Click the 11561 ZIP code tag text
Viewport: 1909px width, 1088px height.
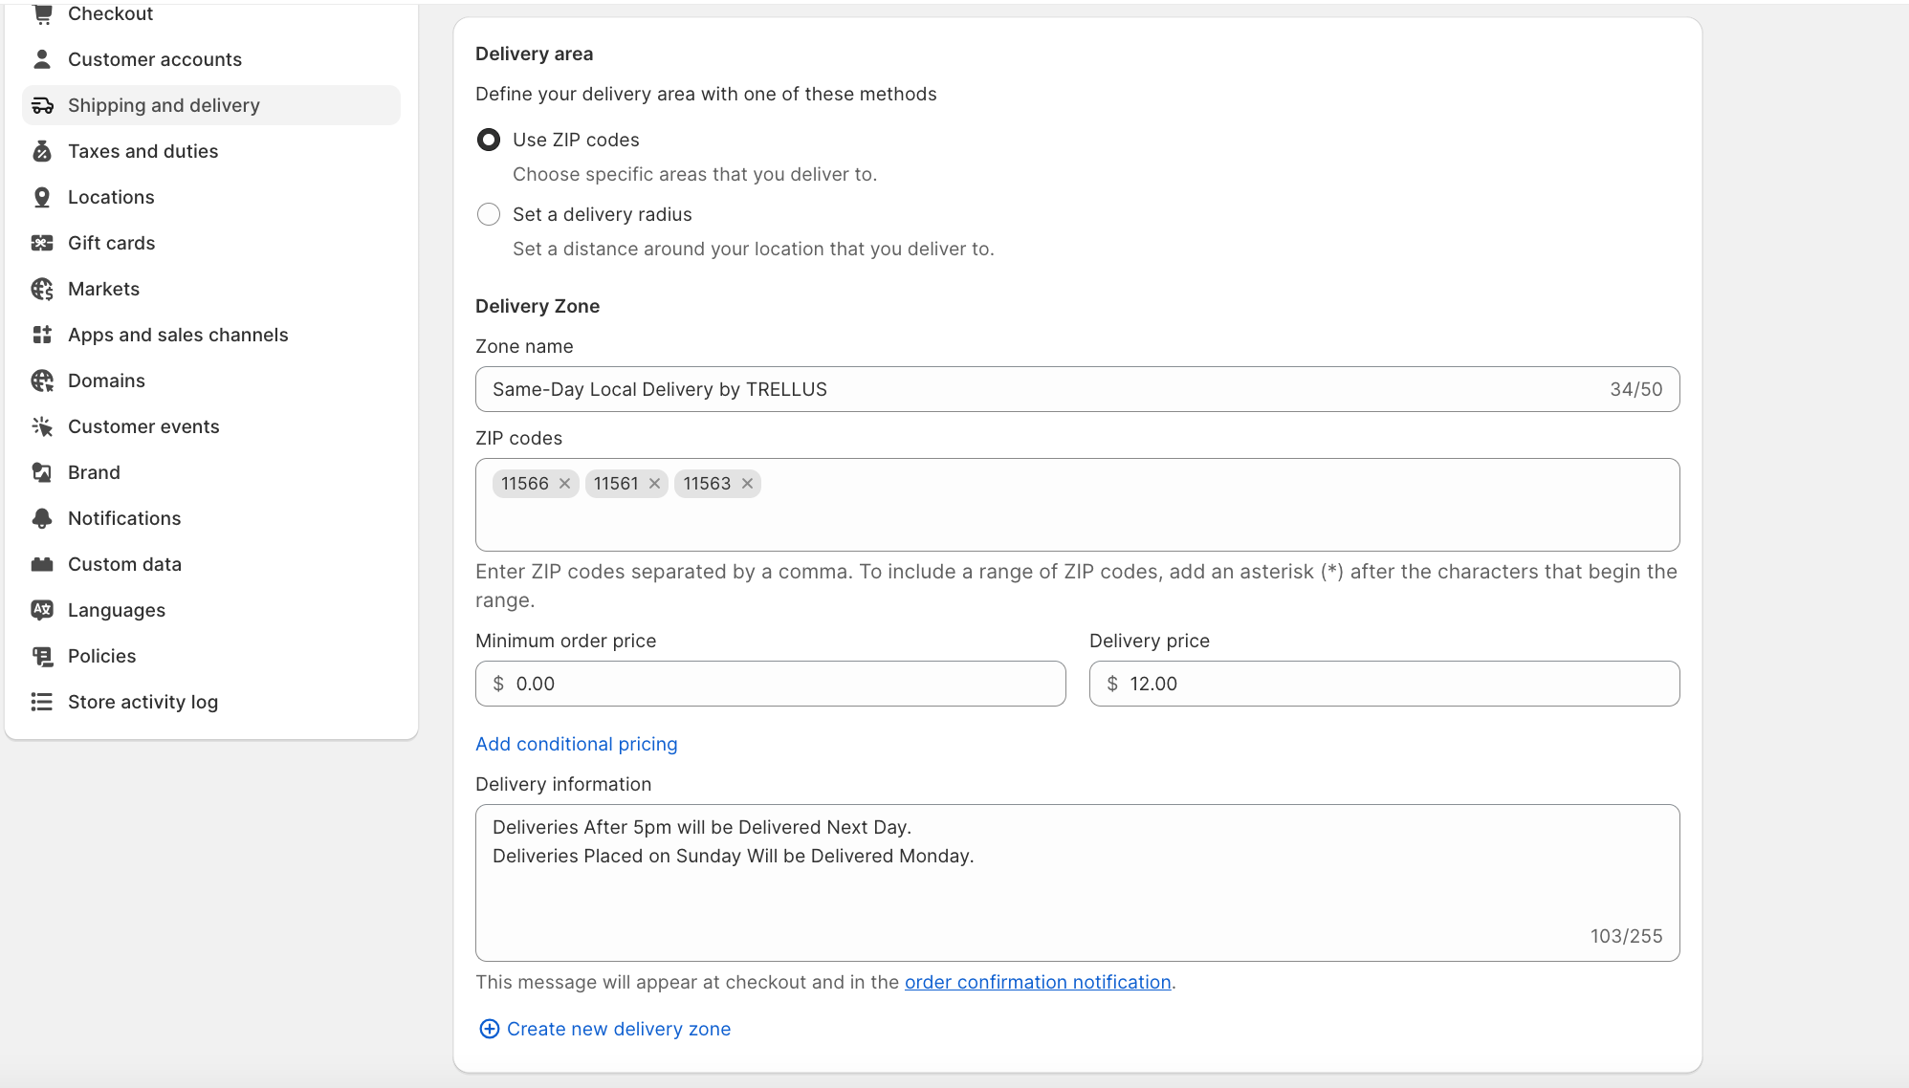pyautogui.click(x=616, y=484)
